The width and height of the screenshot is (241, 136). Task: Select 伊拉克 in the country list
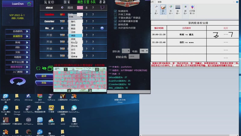coord(75,46)
